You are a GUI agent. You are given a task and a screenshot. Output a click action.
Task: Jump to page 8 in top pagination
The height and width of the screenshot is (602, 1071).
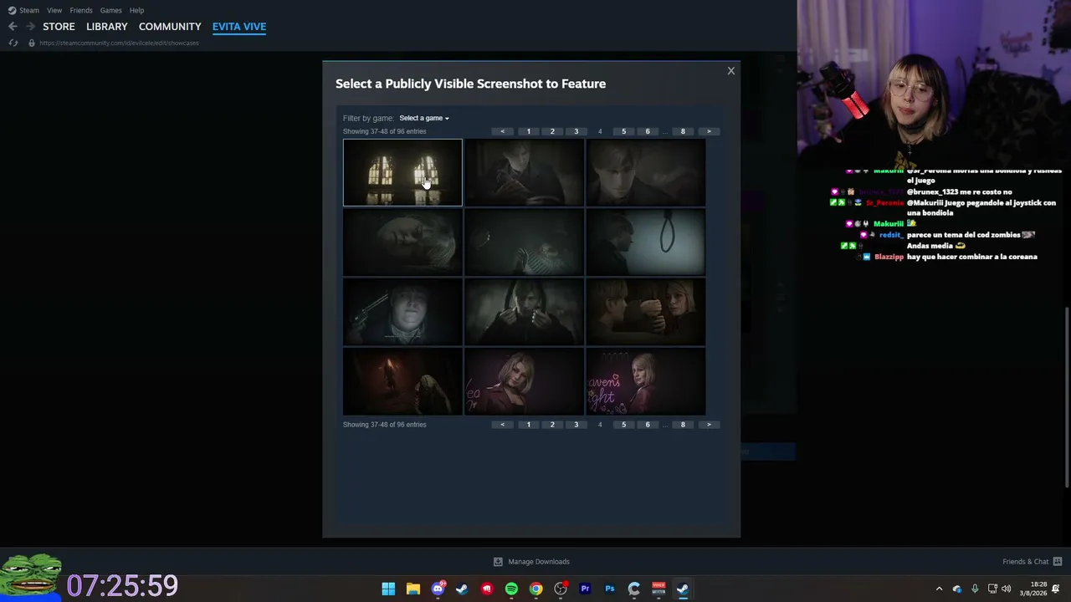[x=683, y=131]
